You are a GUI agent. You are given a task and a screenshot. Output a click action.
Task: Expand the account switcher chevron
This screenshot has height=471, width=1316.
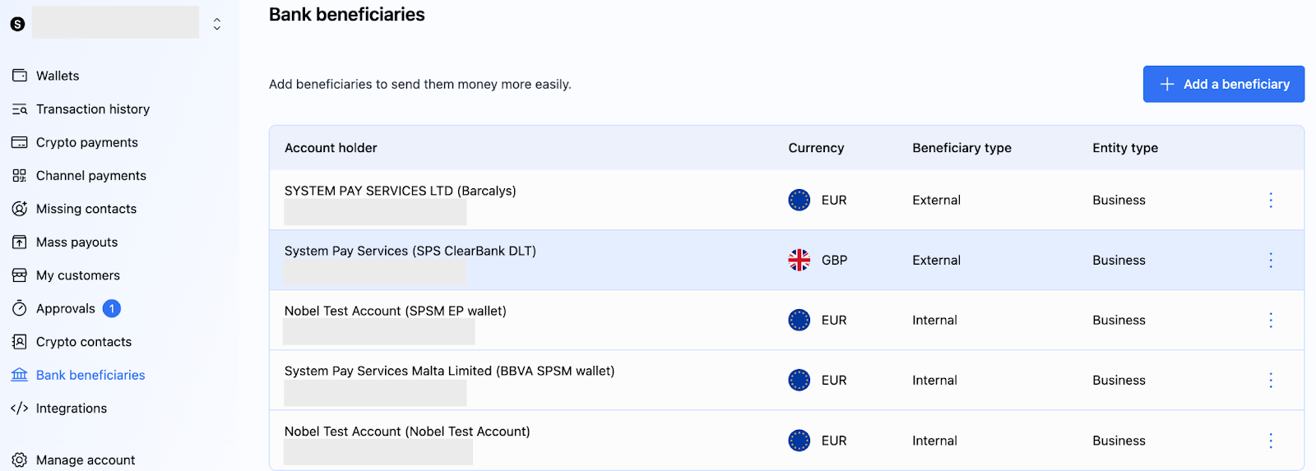tap(217, 24)
